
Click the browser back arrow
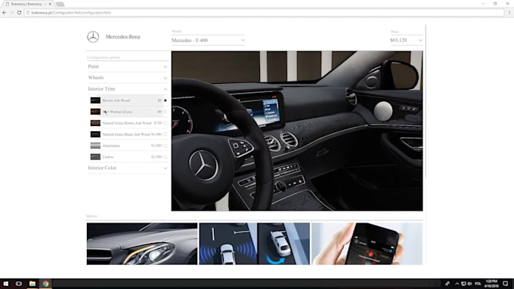tap(5, 12)
